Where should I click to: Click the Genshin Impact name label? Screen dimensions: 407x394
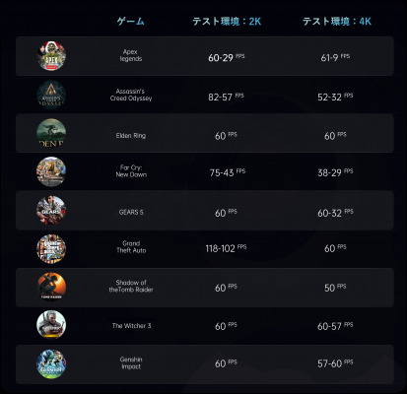point(131,362)
